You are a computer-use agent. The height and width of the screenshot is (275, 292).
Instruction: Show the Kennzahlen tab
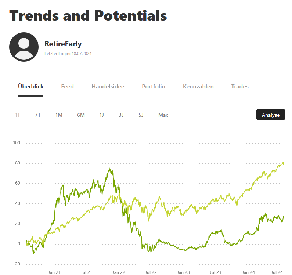198,87
